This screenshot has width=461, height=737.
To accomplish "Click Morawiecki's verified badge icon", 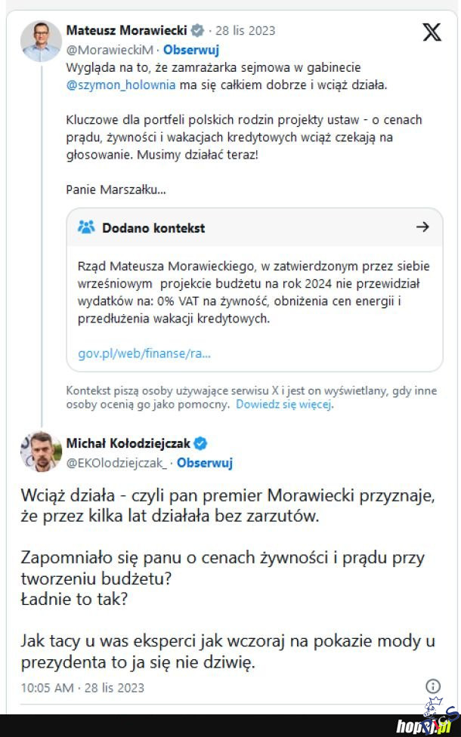I will [197, 31].
